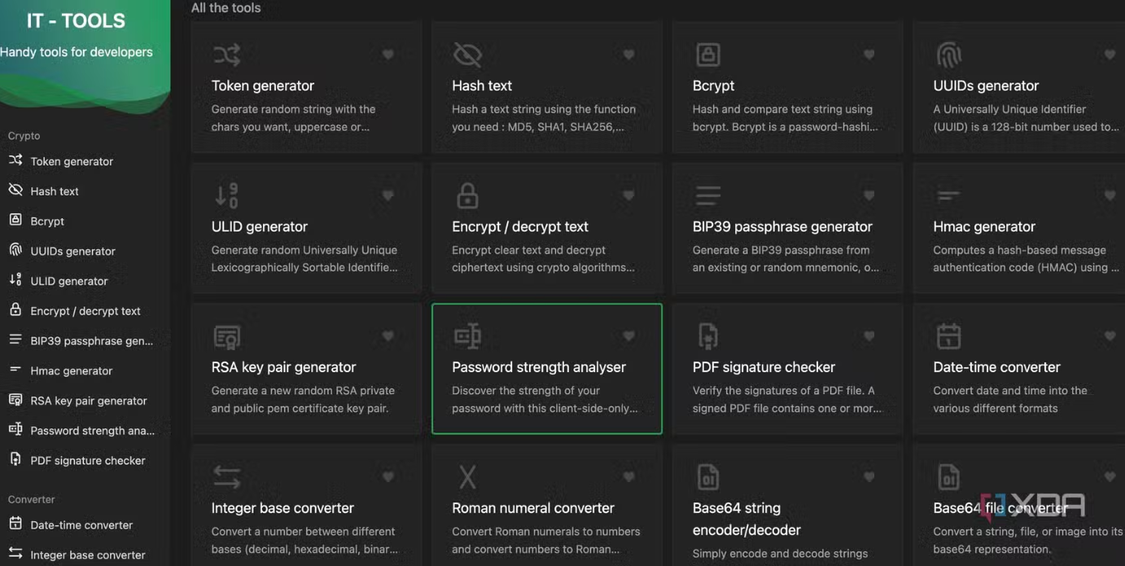This screenshot has height=566, width=1125.
Task: Click the Bcrypt lock icon in sidebar
Action: point(15,220)
